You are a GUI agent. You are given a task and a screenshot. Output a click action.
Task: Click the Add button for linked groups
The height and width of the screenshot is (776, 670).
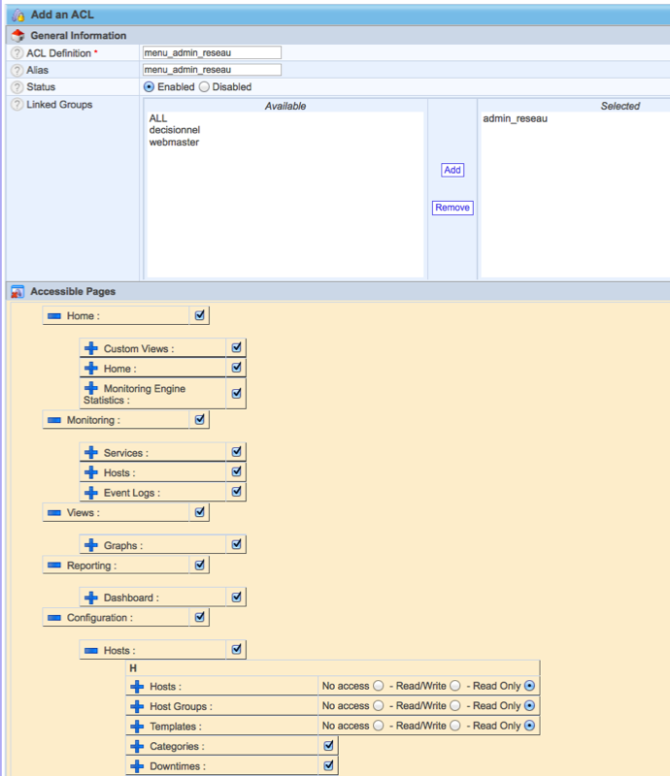tap(452, 170)
